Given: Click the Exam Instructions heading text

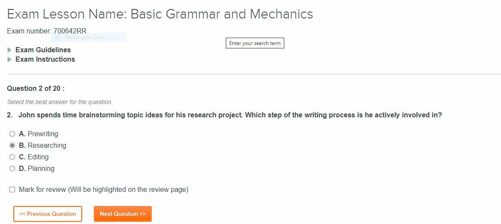Looking at the screenshot, I should (45, 60).
